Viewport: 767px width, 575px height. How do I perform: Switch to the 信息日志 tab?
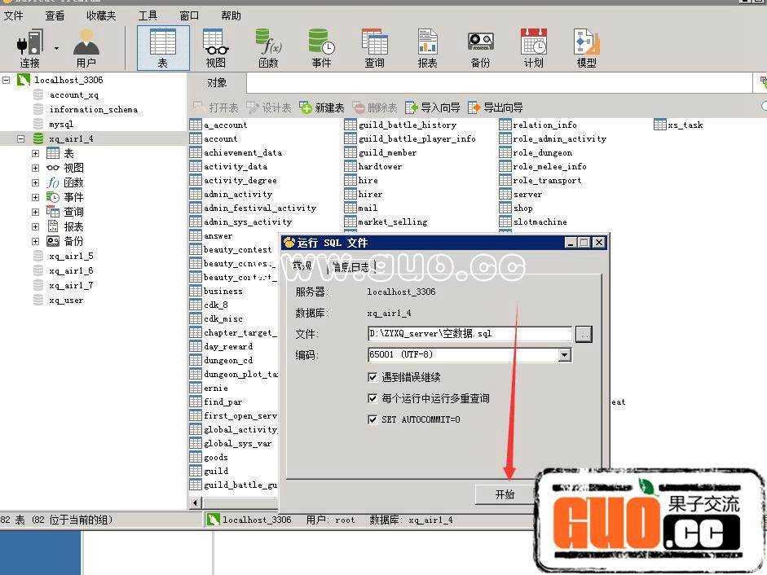point(348,266)
